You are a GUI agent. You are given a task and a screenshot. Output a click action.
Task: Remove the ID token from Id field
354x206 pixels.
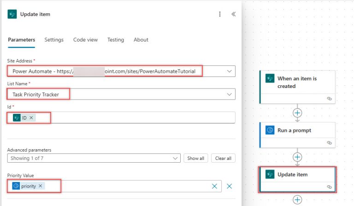31,118
